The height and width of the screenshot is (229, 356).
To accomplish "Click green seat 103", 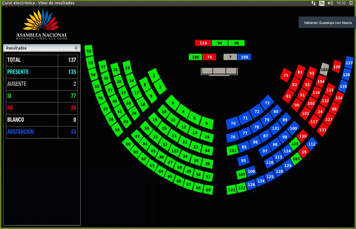I will [296, 159].
